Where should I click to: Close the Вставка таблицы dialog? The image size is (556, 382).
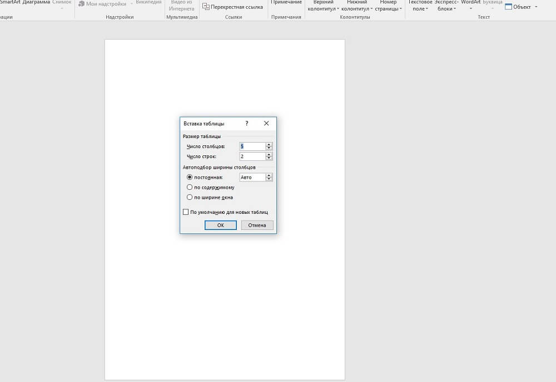click(266, 124)
